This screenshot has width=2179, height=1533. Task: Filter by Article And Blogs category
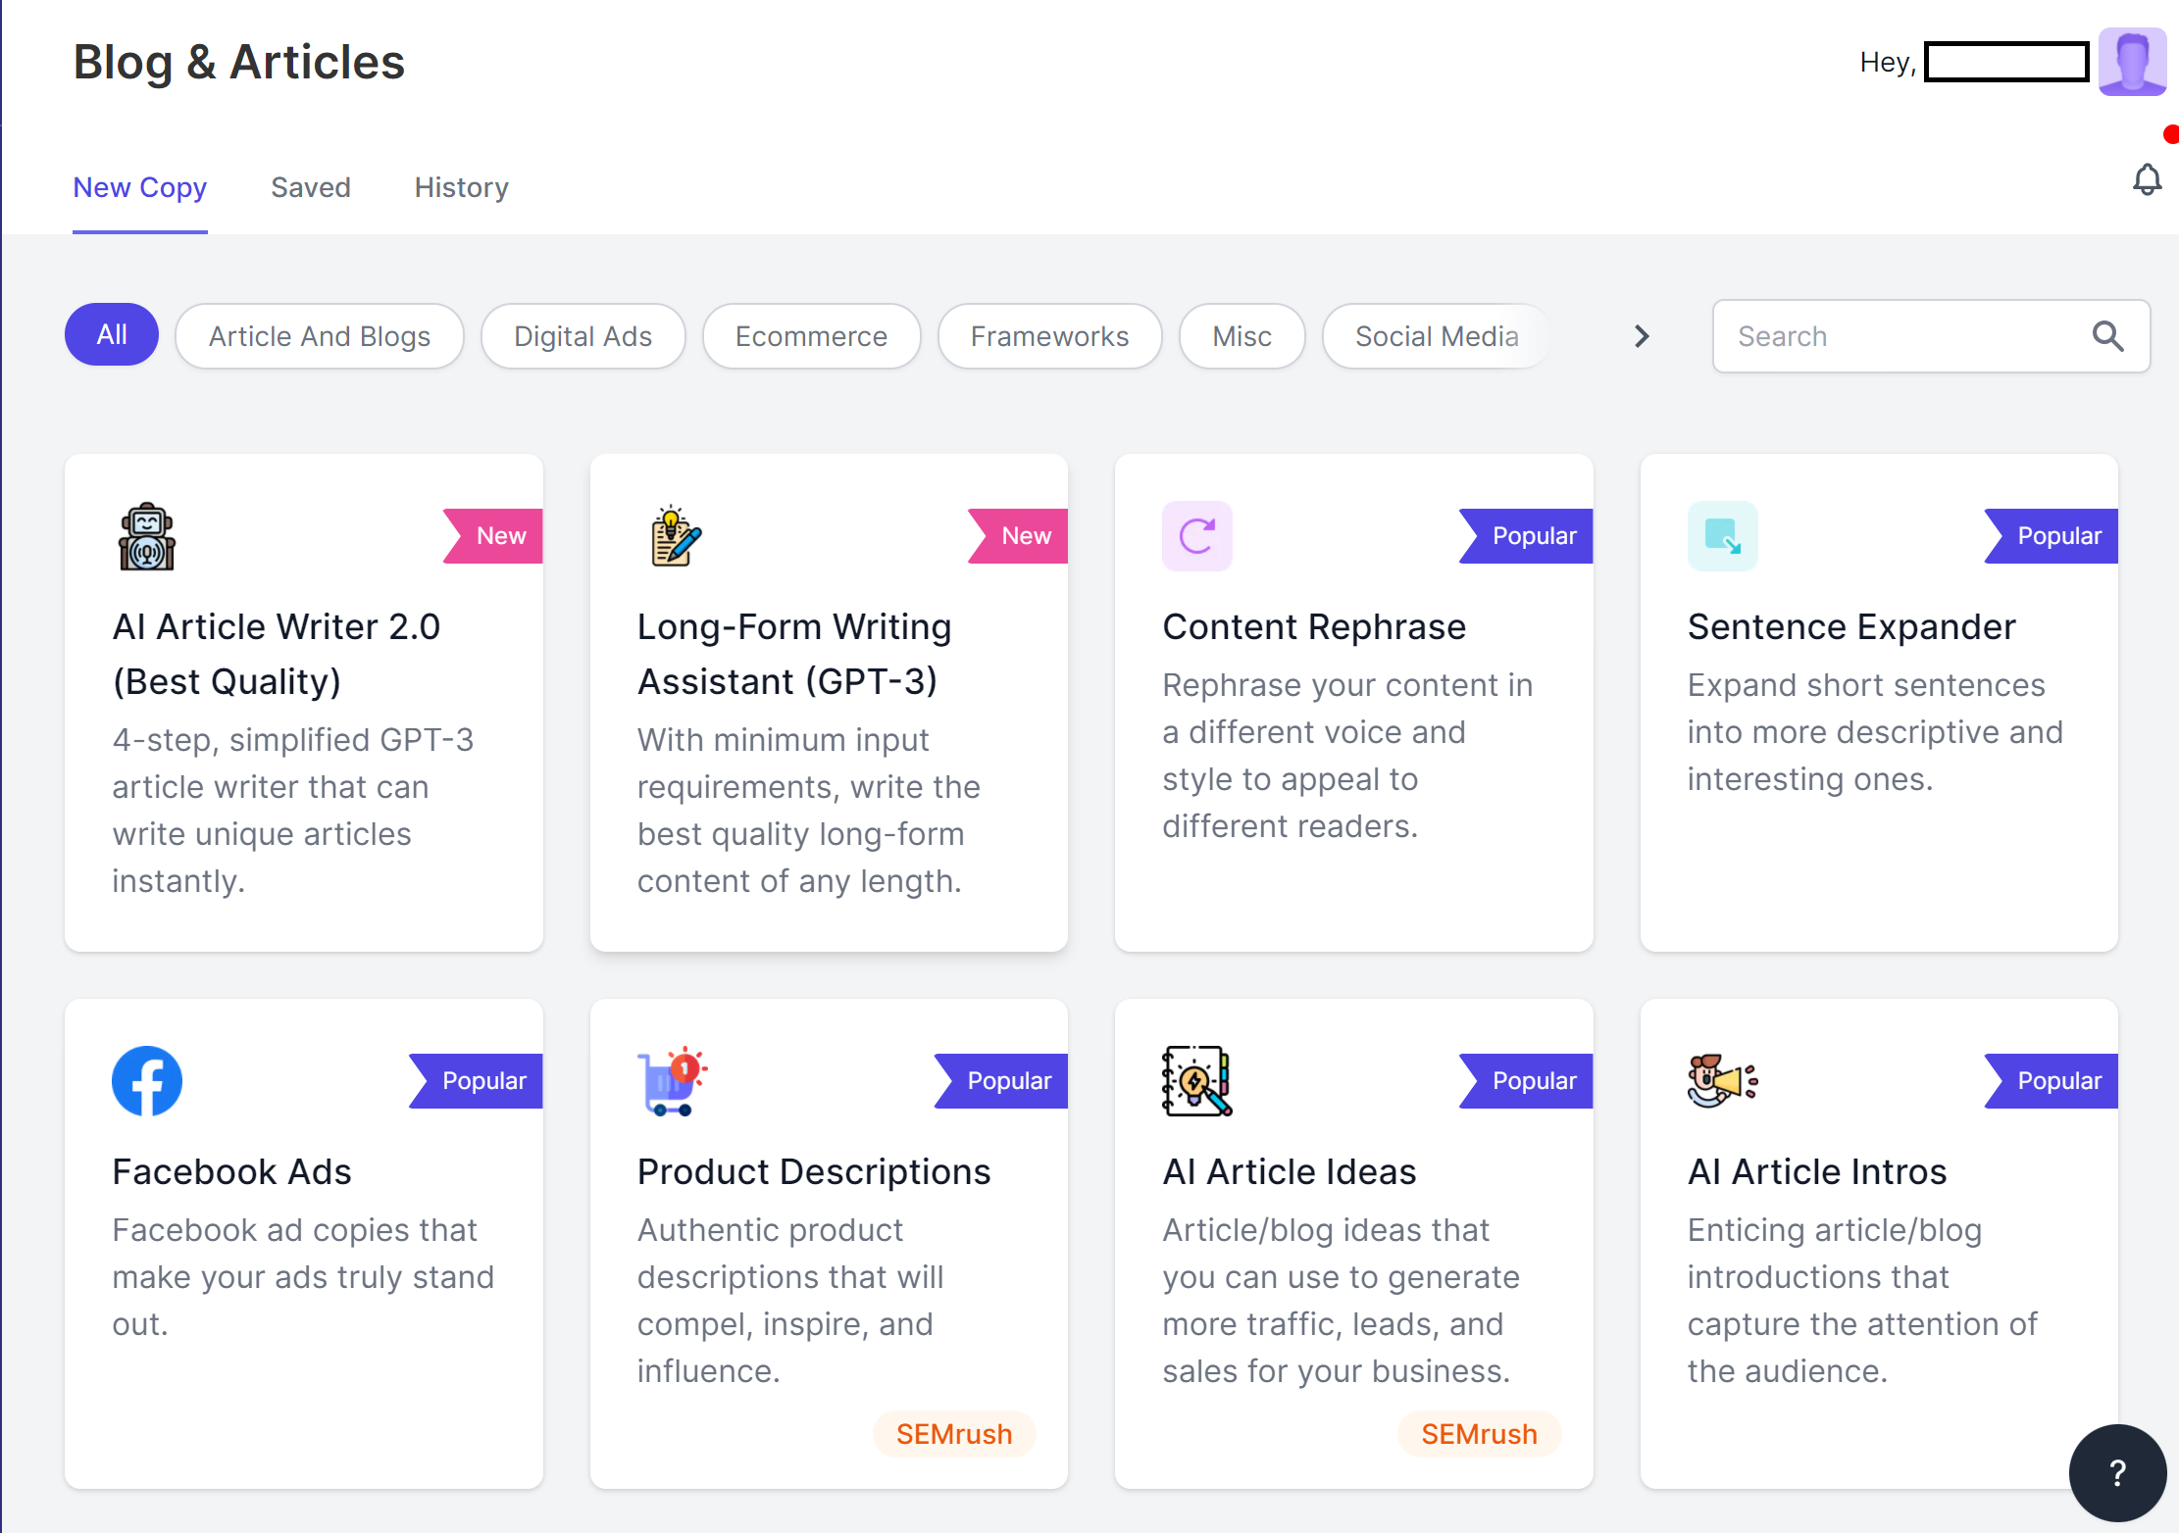click(x=319, y=336)
